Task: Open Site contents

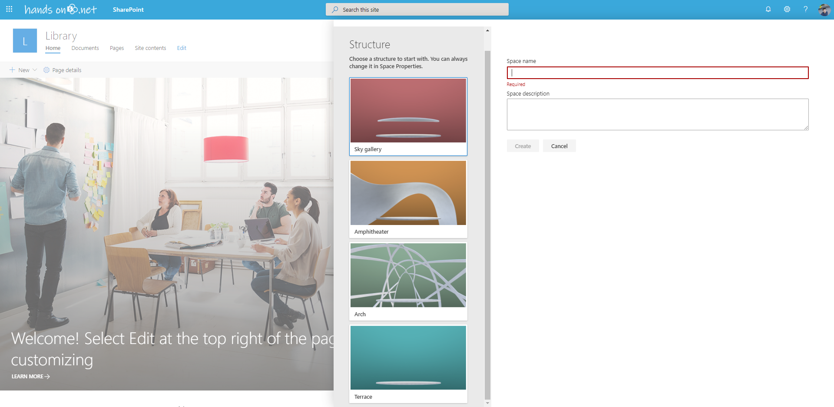Action: coord(150,48)
